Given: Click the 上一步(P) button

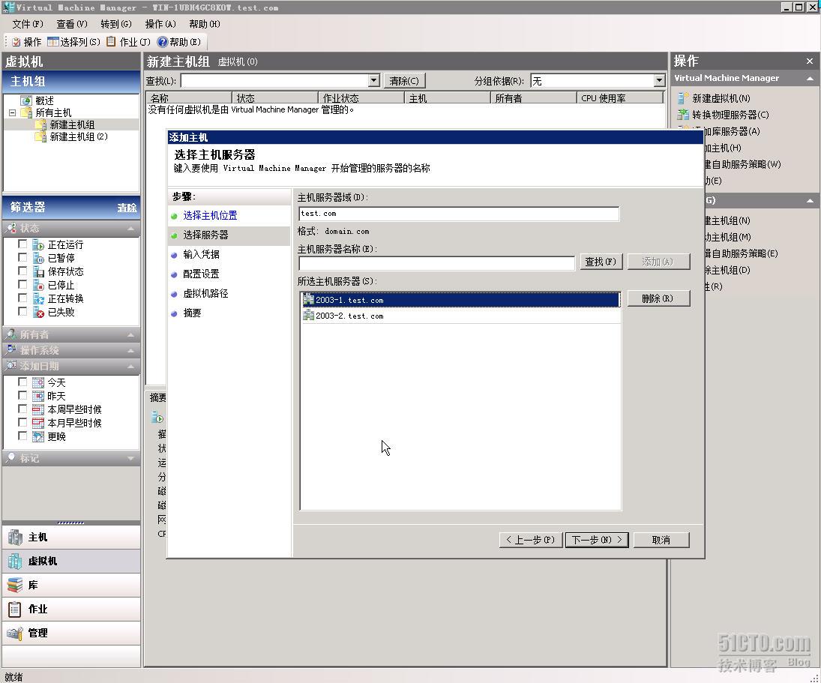Looking at the screenshot, I should [530, 540].
